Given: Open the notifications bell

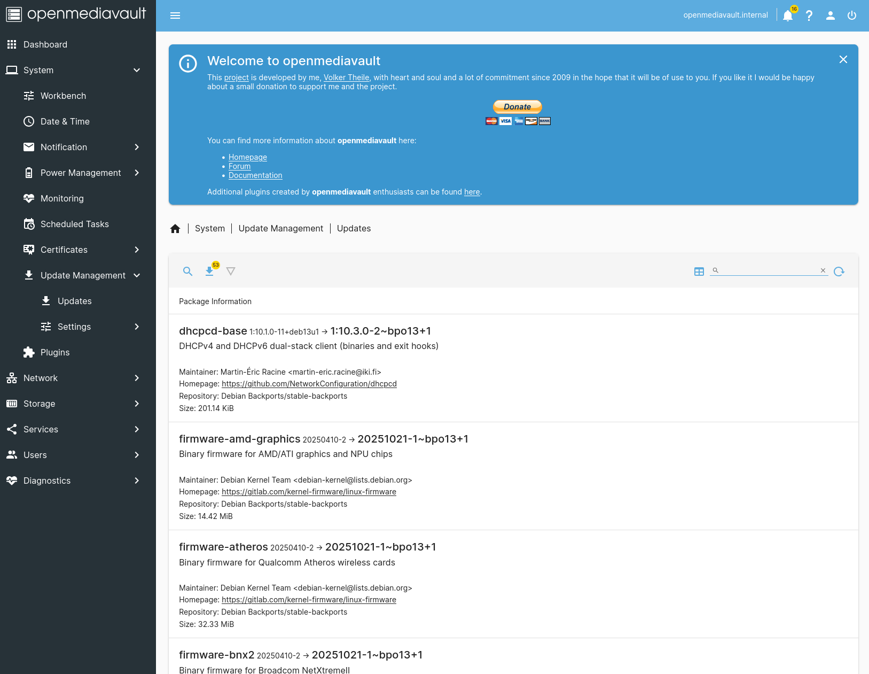Looking at the screenshot, I should pyautogui.click(x=787, y=16).
